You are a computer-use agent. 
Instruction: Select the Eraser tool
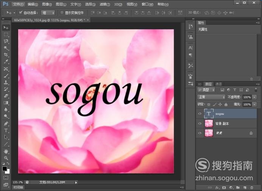6,96
